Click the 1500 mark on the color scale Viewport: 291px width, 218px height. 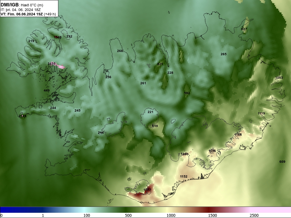pyautogui.click(x=212, y=215)
